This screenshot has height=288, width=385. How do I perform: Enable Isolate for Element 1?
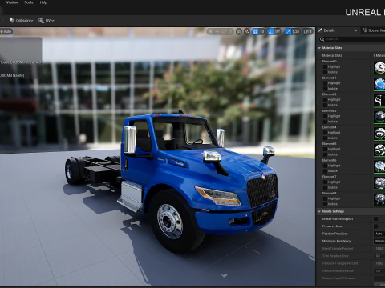coord(325,89)
